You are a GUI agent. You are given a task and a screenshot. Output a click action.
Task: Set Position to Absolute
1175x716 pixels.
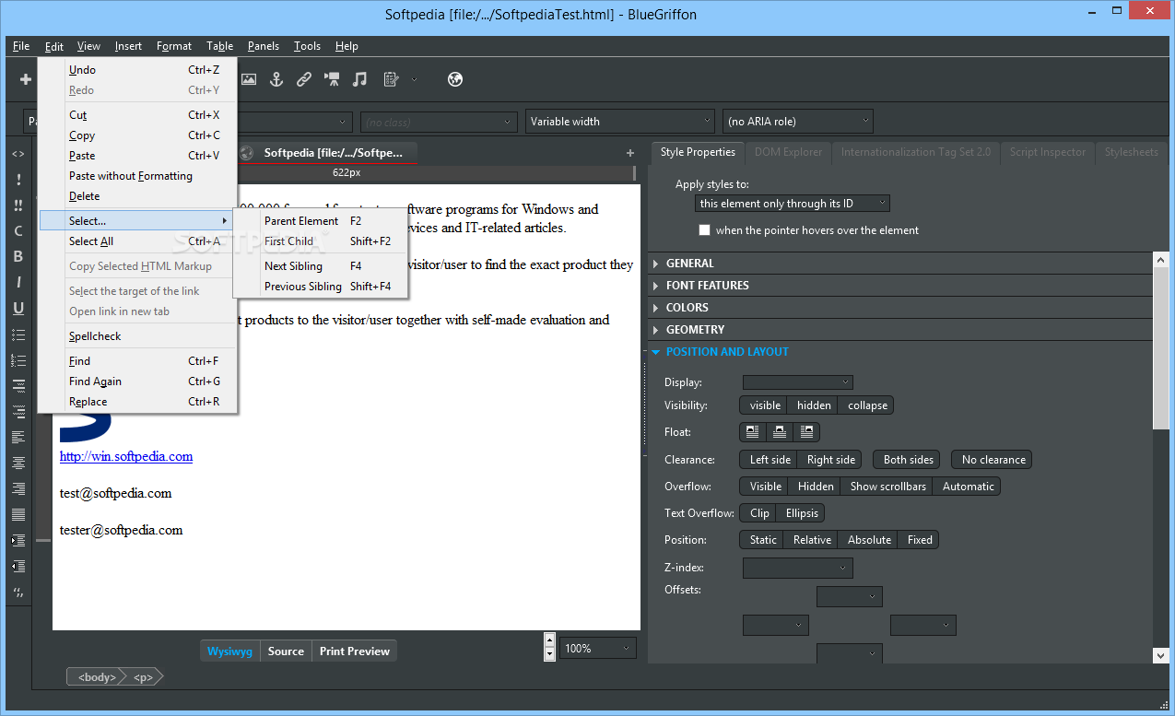[869, 540]
